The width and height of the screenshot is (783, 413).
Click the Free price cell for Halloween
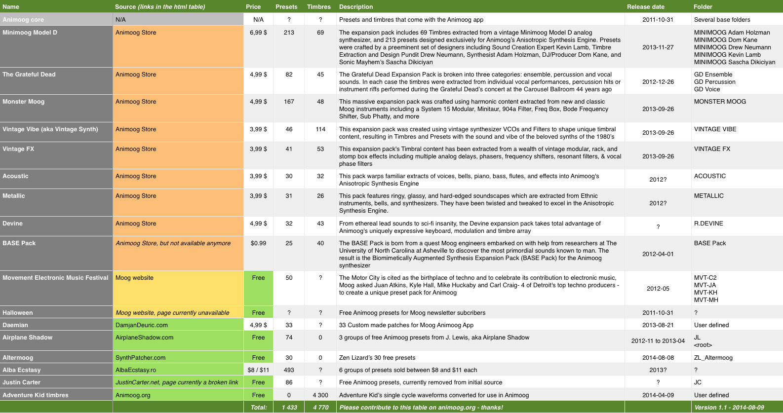[x=258, y=313]
